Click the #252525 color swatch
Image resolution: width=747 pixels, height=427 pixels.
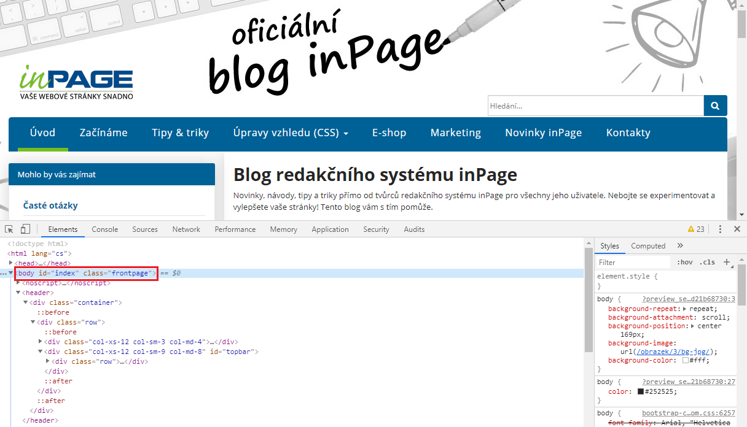click(641, 391)
